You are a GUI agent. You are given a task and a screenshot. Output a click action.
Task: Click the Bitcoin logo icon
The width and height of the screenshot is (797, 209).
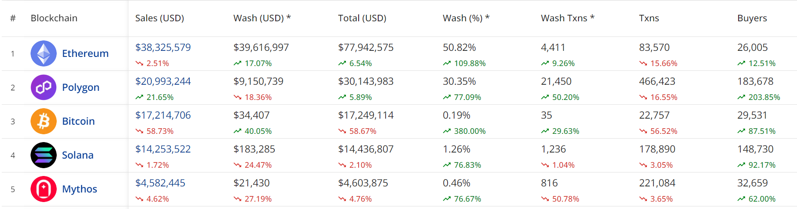44,121
